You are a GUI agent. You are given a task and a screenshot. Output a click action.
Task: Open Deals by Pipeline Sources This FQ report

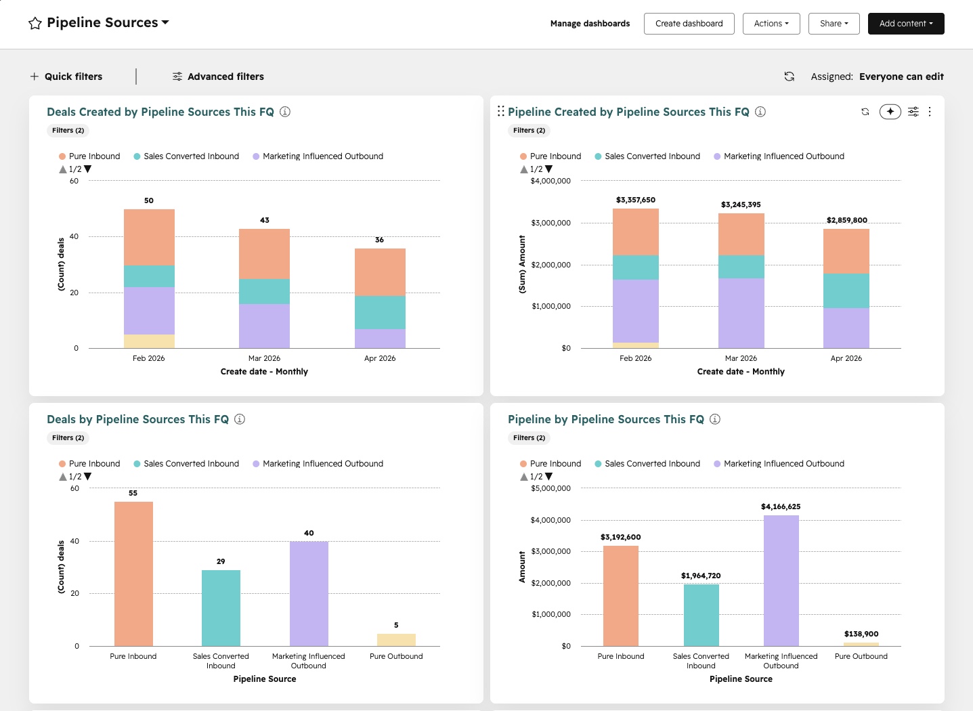tap(137, 419)
